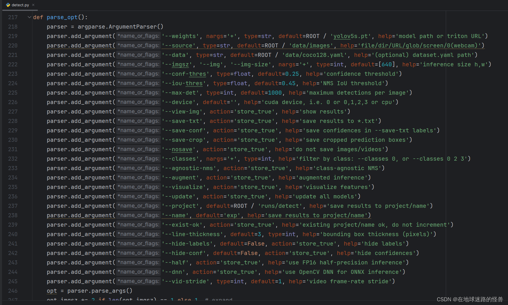Click the '--imgsz' string argument
Screen dimensions: 508x305
pos(177,64)
